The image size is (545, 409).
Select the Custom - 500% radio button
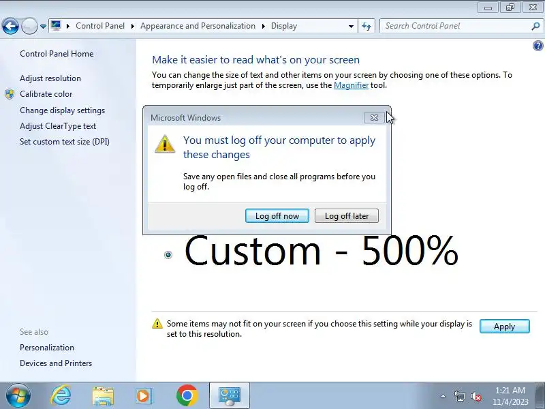tap(168, 255)
